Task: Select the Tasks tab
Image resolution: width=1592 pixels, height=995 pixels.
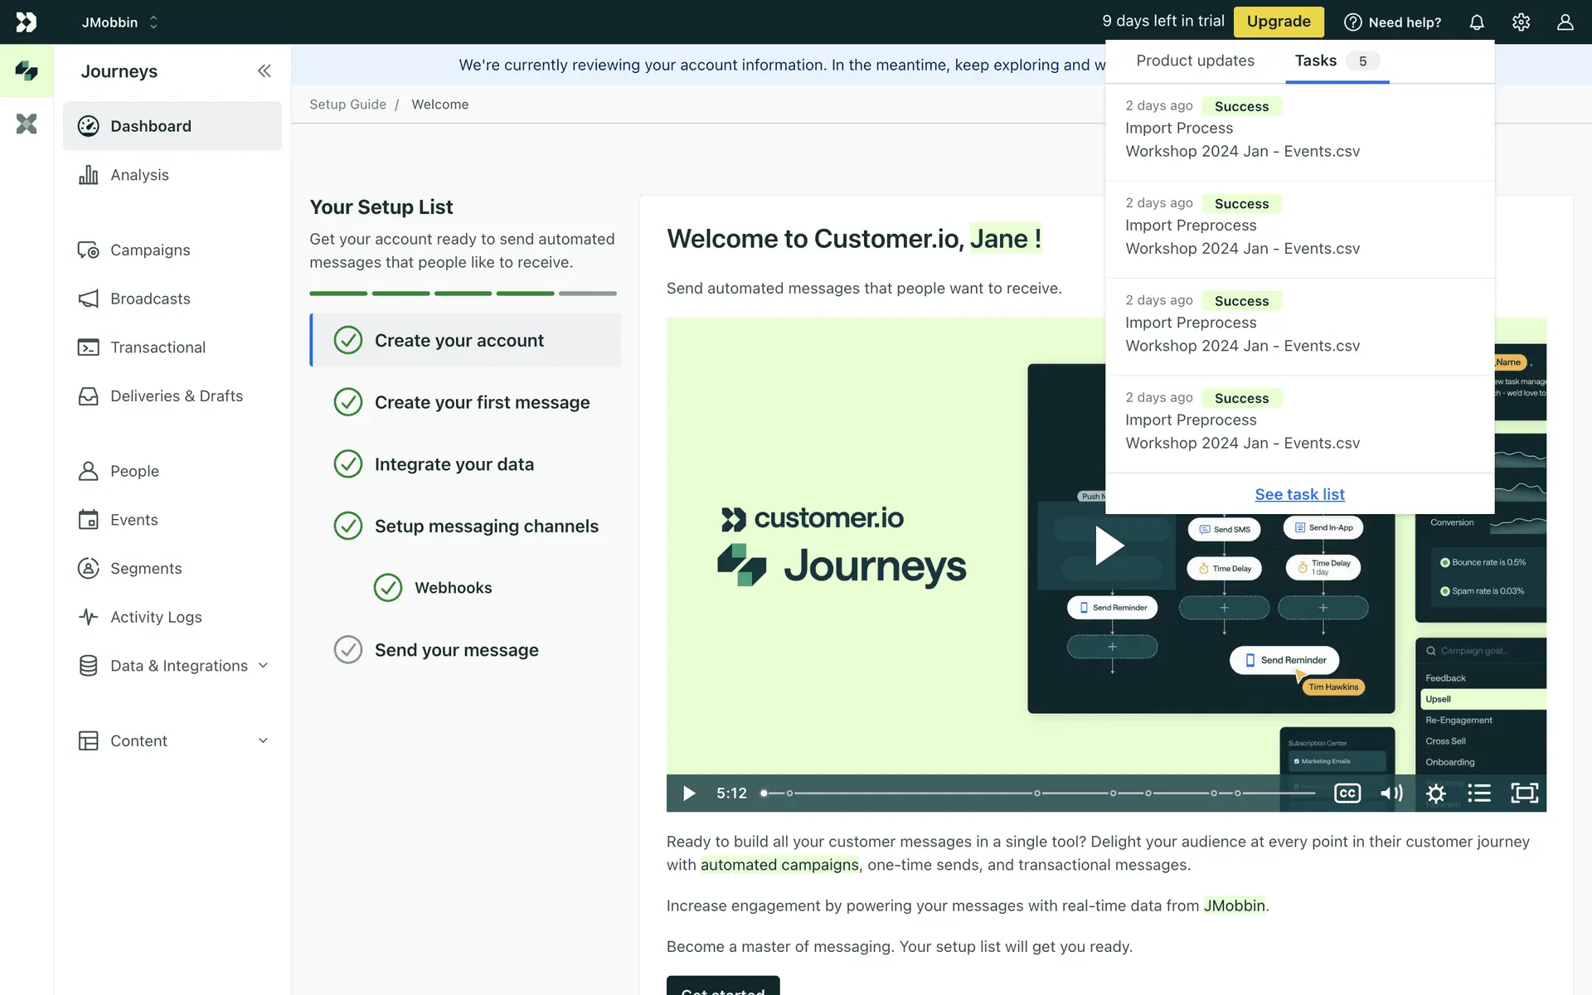Action: tap(1316, 61)
